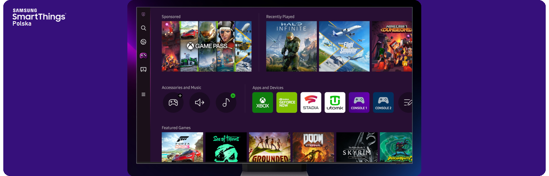Image resolution: width=549 pixels, height=176 pixels.
Task: Open the Utomik app tile
Action: coord(335,103)
